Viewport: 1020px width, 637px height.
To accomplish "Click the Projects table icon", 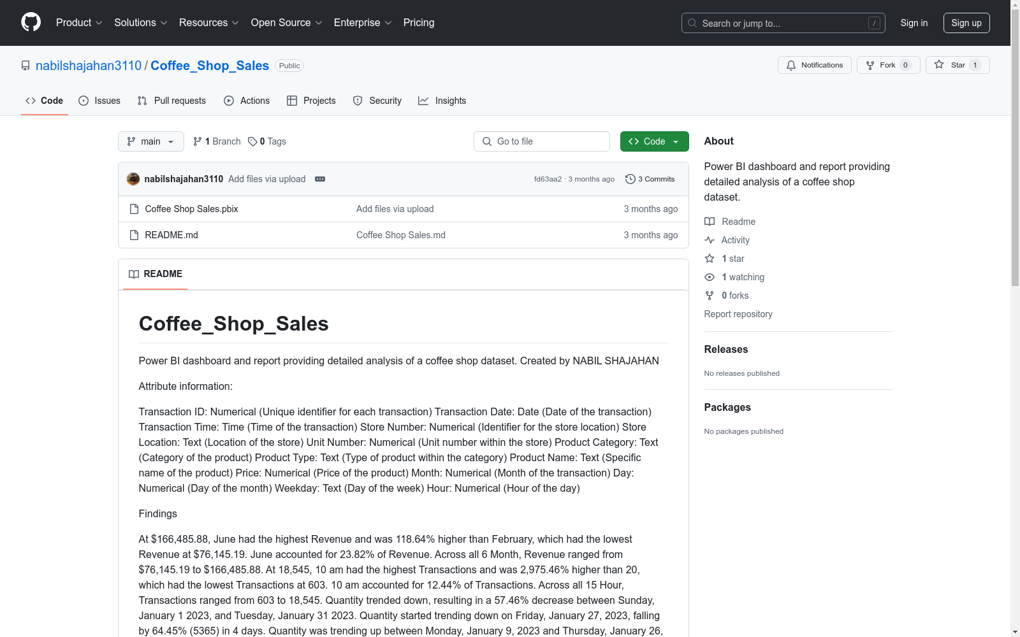I will 292,101.
